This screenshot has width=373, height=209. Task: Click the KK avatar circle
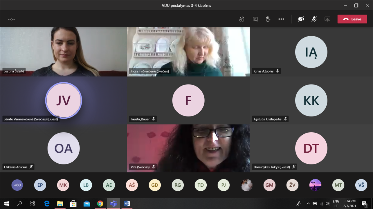coord(311,100)
